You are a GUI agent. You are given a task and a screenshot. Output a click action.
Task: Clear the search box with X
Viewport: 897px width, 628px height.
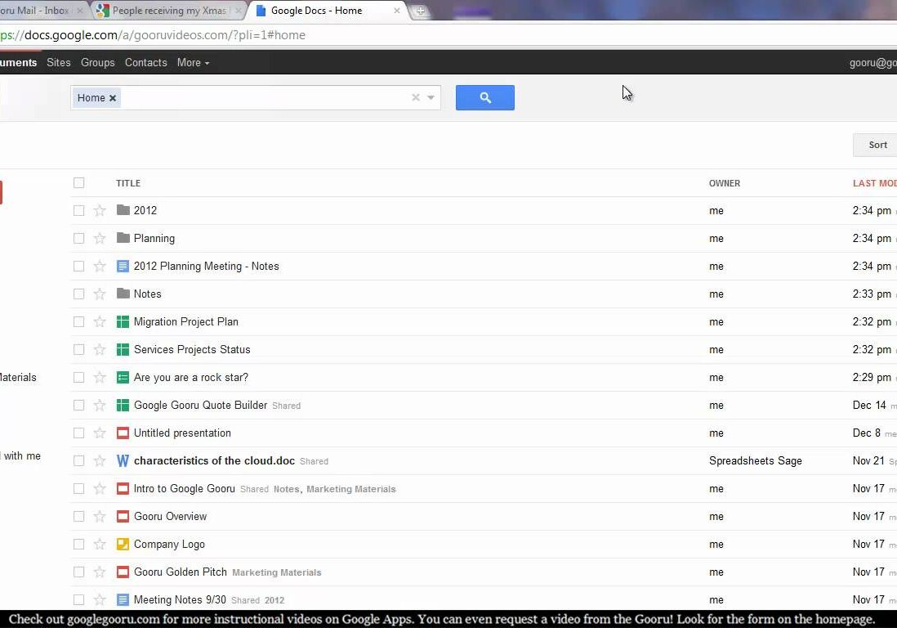click(416, 97)
